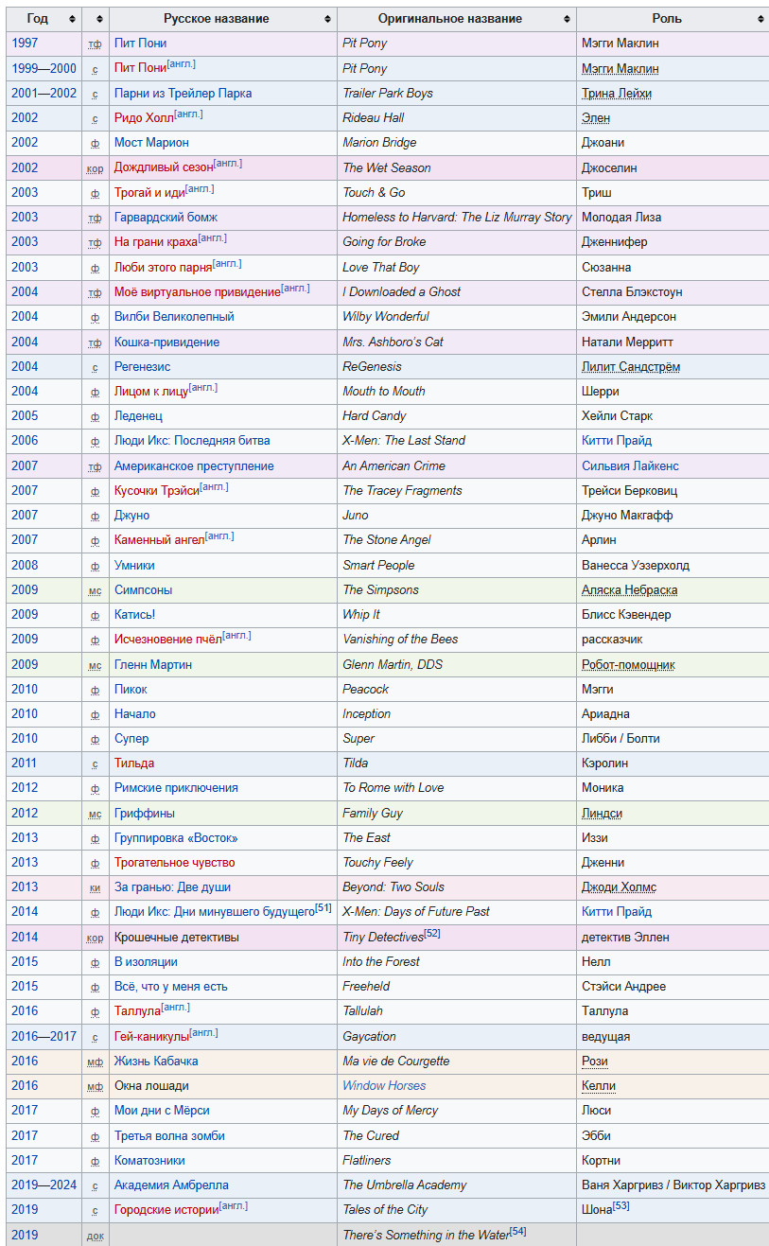Open Люди Икс: Дни минувшего будущего link
The height and width of the screenshot is (1246, 769).
(214, 912)
